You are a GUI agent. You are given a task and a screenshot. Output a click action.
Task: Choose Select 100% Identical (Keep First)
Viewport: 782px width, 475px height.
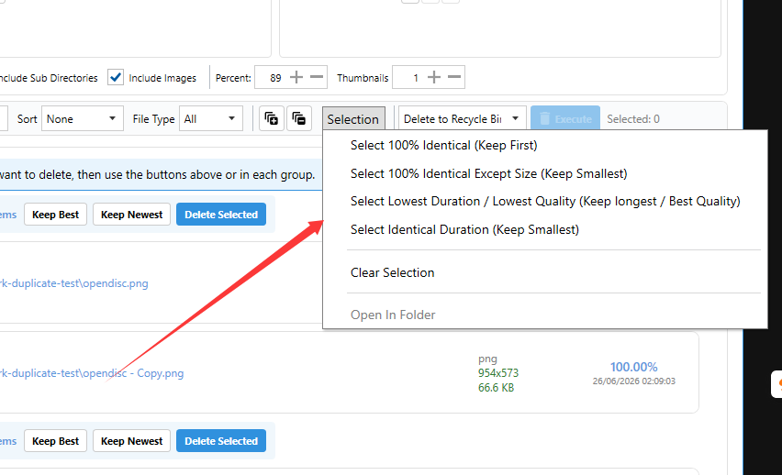[444, 145]
